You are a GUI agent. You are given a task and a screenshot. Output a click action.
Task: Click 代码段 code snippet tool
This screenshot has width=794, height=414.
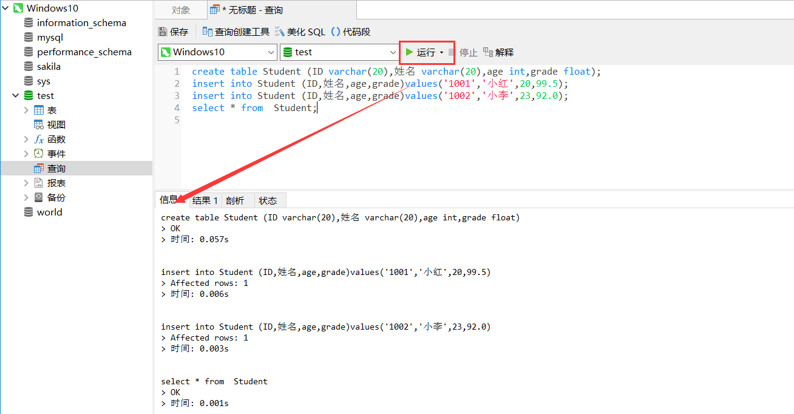coord(350,32)
